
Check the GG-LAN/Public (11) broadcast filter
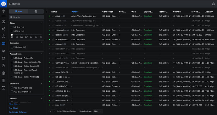(x=12, y=88)
